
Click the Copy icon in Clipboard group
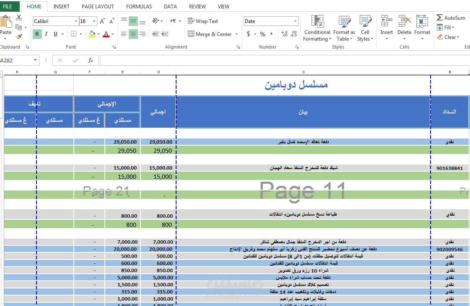pyautogui.click(x=18, y=27)
